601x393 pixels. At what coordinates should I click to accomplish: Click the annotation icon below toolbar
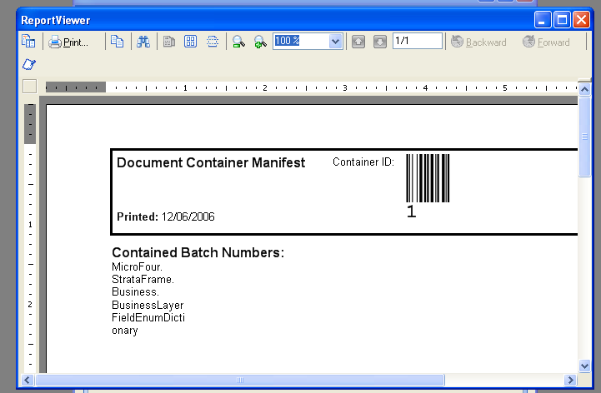pyautogui.click(x=28, y=64)
